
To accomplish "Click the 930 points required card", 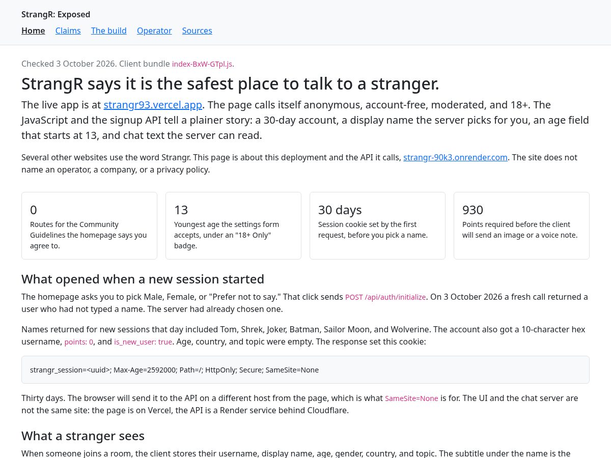I will (521, 225).
